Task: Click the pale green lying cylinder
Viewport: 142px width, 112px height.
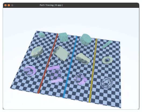Action: tap(83, 59)
